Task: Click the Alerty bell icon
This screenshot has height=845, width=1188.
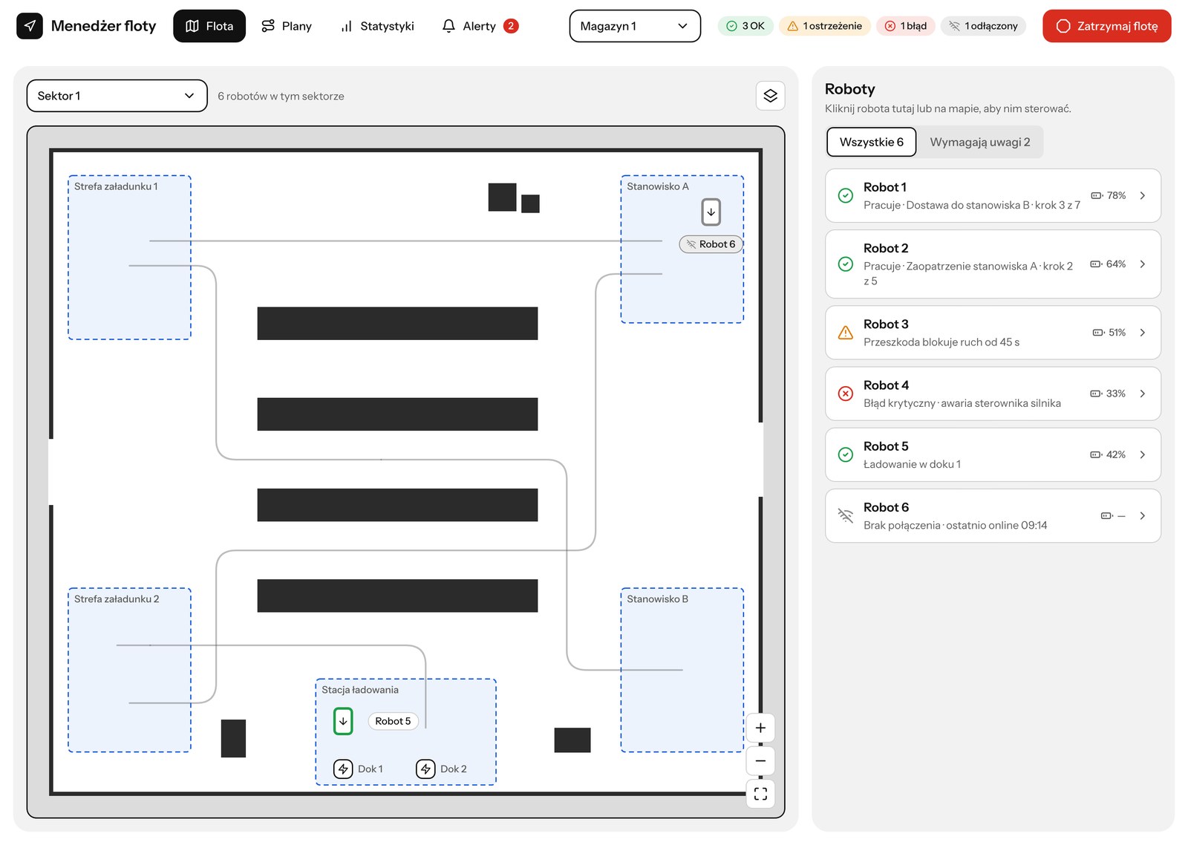Action: tap(448, 26)
